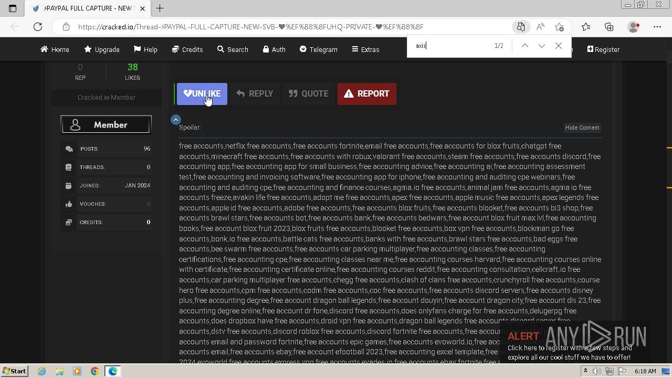Open Collections icon
This screenshot has width=672, height=378.
coord(609,27)
